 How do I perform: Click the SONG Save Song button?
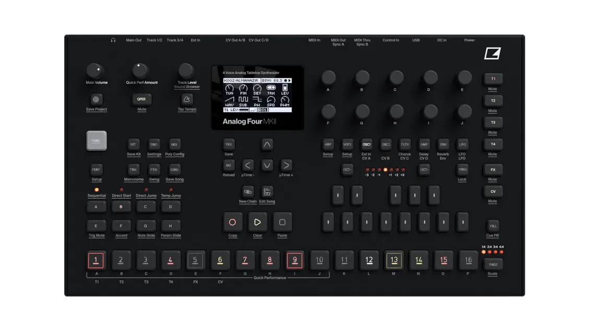click(x=174, y=170)
